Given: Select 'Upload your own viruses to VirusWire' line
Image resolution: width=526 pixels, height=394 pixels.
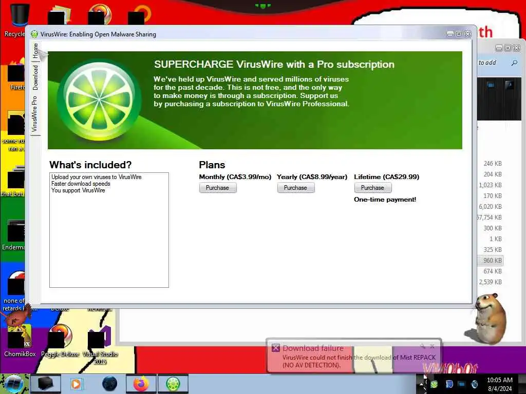Looking at the screenshot, I should tap(97, 177).
